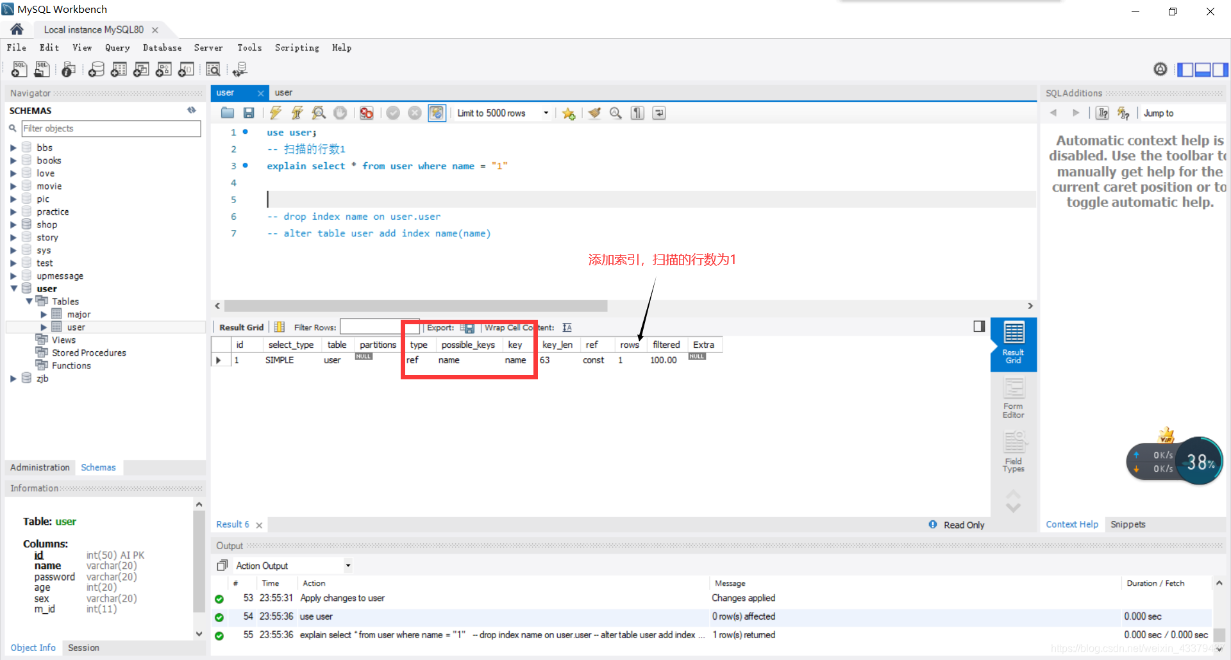
Task: Refresh the schemas list icon
Action: coord(191,110)
